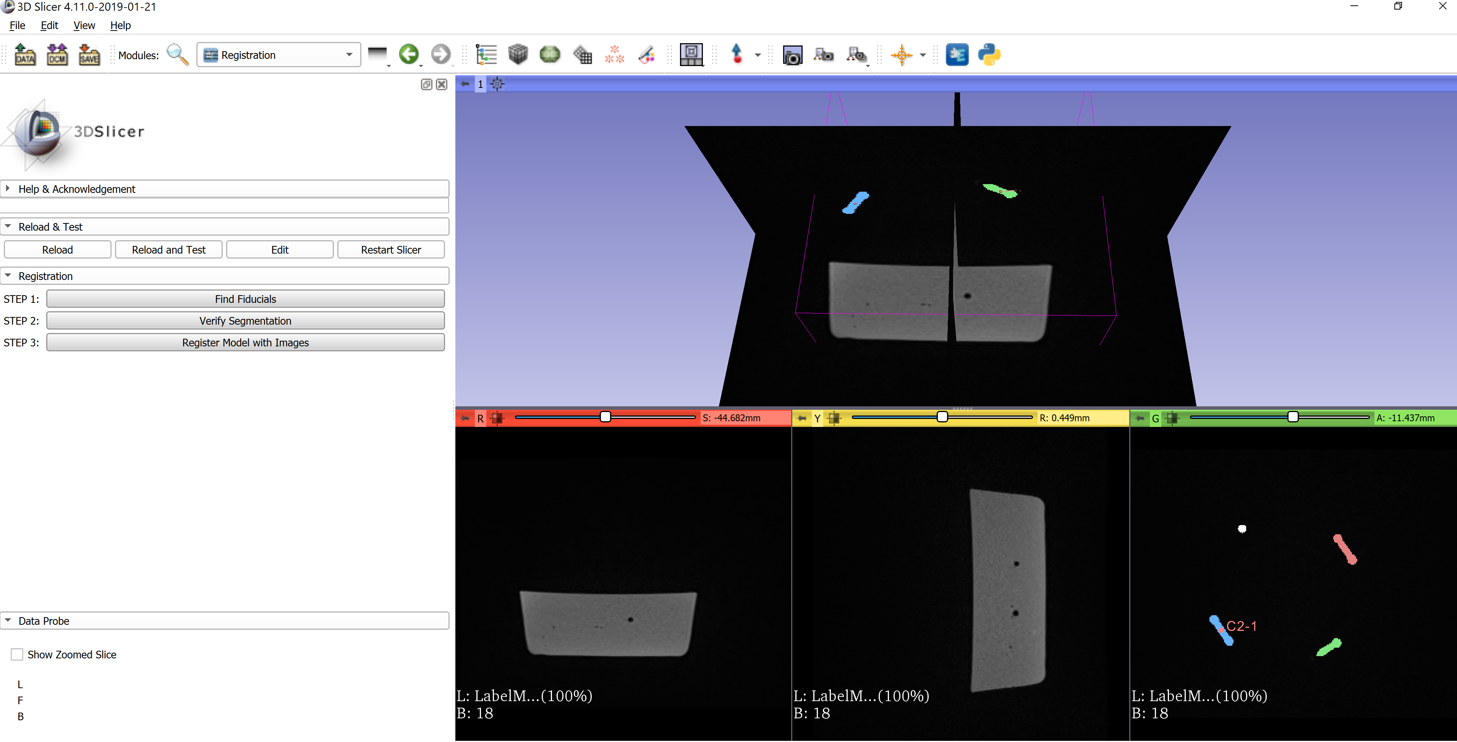Enable Show Zoomed Slice checkbox

click(17, 654)
